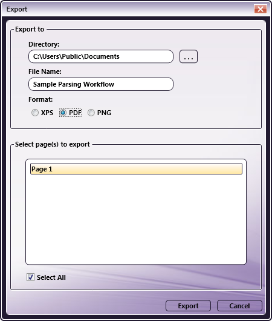Focus the File Name text field
This screenshot has width=272, height=321.
click(x=101, y=84)
